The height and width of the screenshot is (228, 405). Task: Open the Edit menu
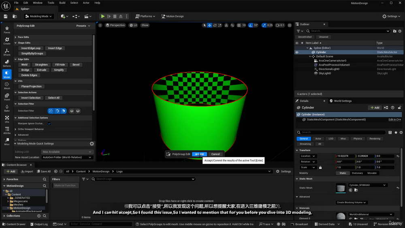click(x=26, y=2)
